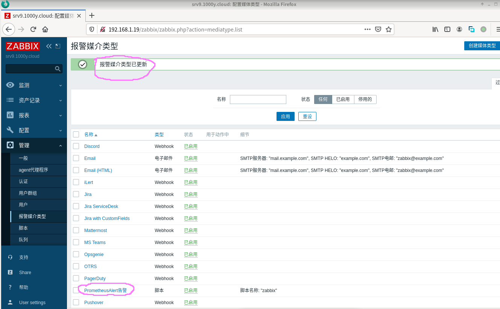Click the Email row 电子邮件 type cell
This screenshot has width=500, height=309.
point(164,158)
